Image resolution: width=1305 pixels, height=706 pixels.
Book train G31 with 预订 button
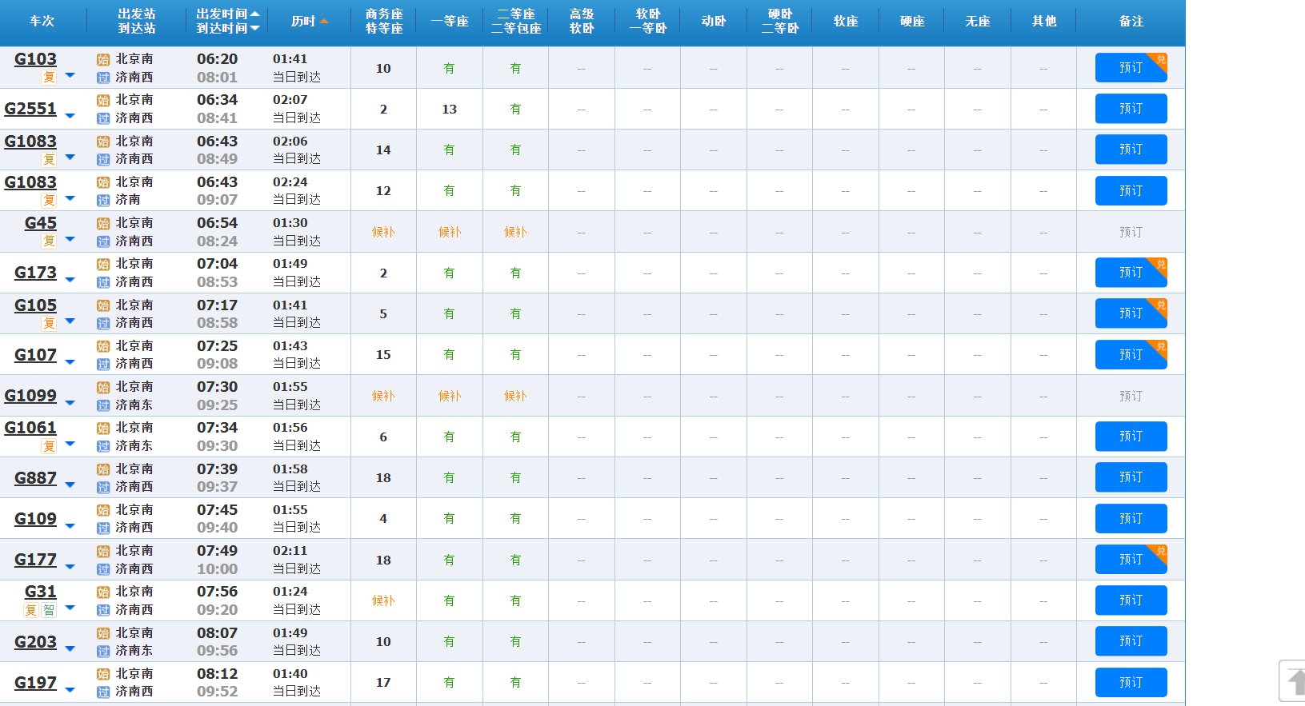[1131, 600]
